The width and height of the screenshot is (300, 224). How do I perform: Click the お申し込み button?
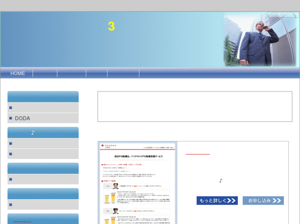click(x=263, y=201)
